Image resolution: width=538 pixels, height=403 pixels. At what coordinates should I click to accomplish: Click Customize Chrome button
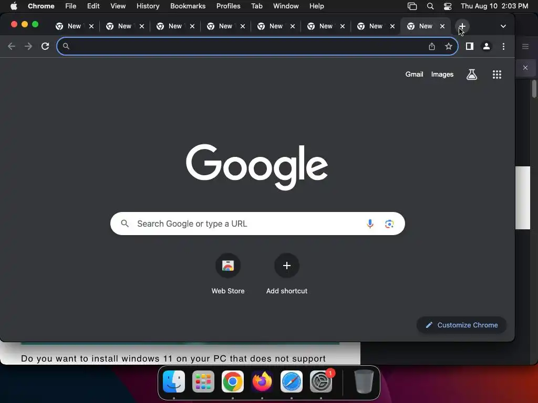pos(461,325)
